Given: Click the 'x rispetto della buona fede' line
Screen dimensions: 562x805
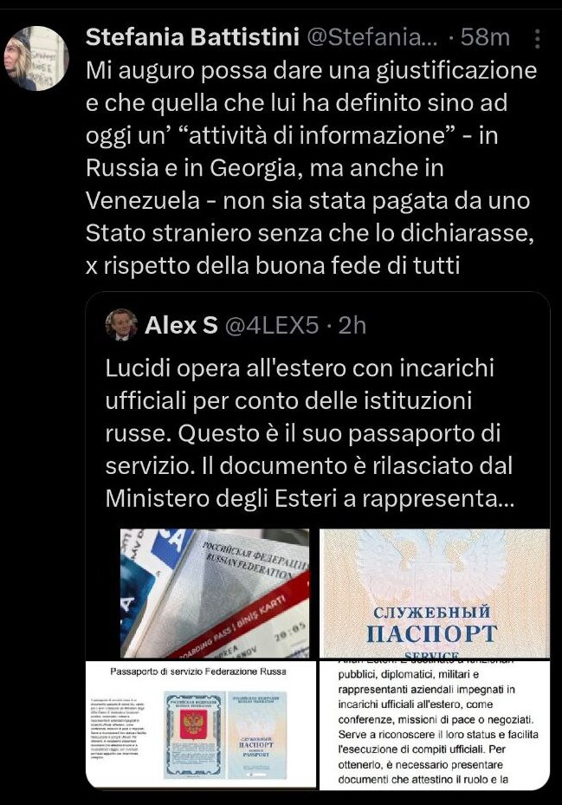Looking at the screenshot, I should click(x=273, y=266).
